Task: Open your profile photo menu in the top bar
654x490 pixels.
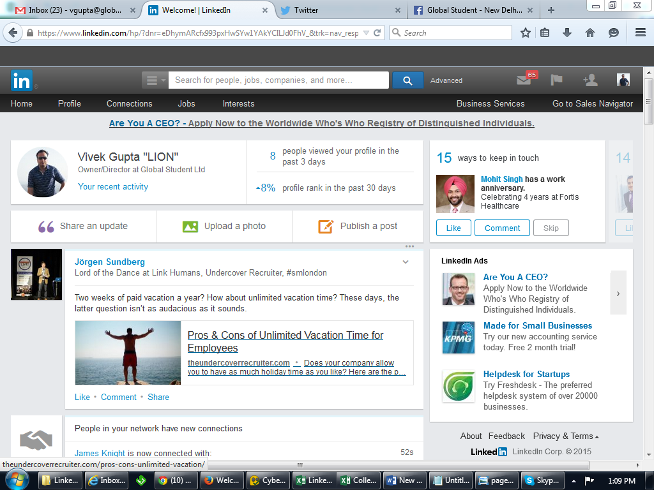Action: click(623, 79)
